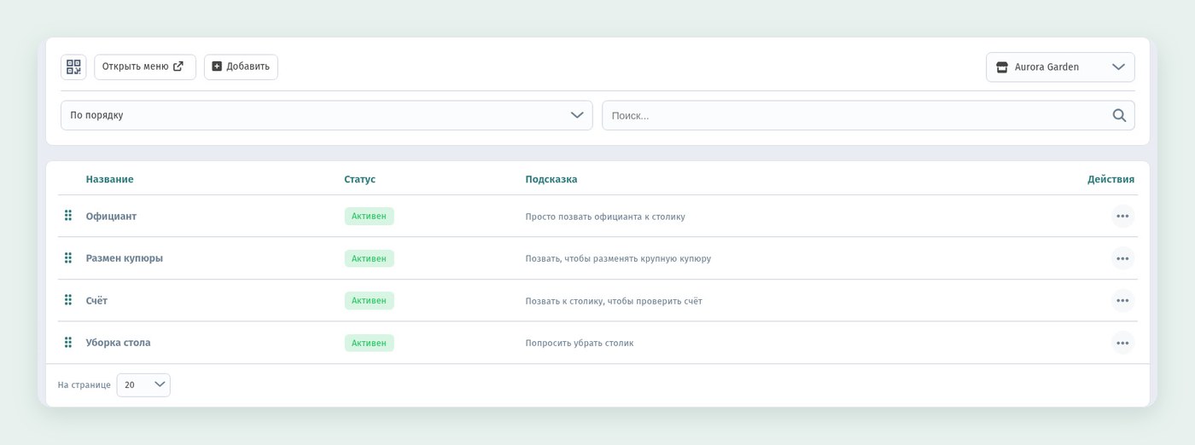Viewport: 1195px width, 445px height.
Task: Expand the Aurora Garden venue dropdown
Action: coord(1060,67)
